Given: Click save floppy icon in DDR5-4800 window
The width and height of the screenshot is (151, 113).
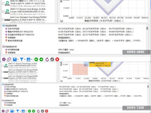Looking at the screenshot, I should pos(15,59).
